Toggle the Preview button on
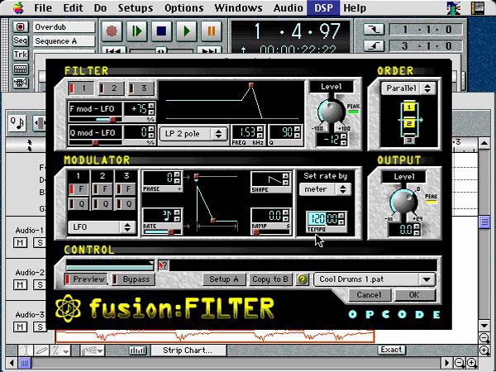 click(x=86, y=279)
